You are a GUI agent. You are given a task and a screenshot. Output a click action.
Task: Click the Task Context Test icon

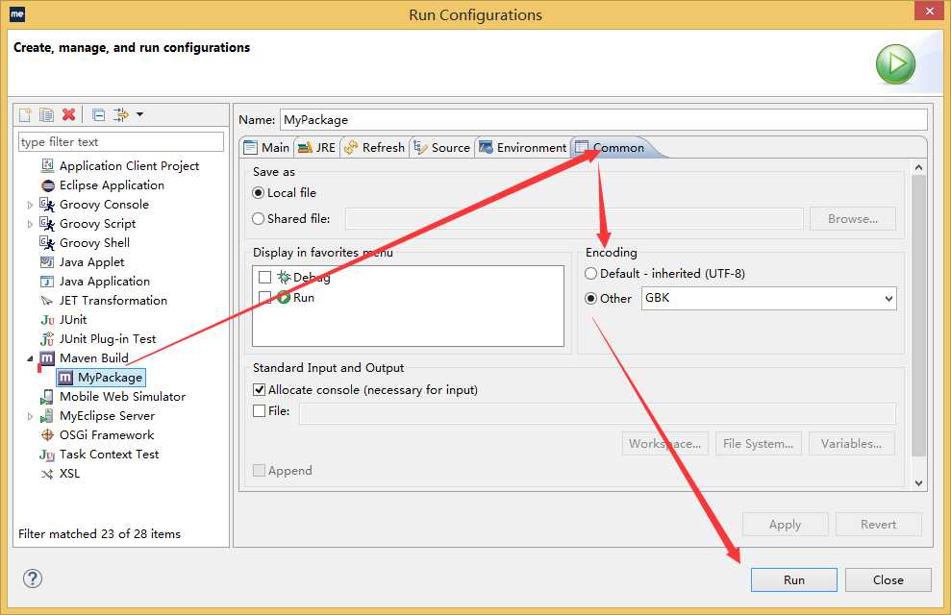(47, 455)
